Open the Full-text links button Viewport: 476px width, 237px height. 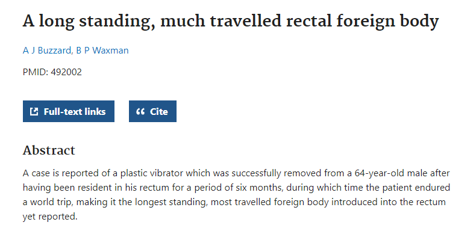69,111
